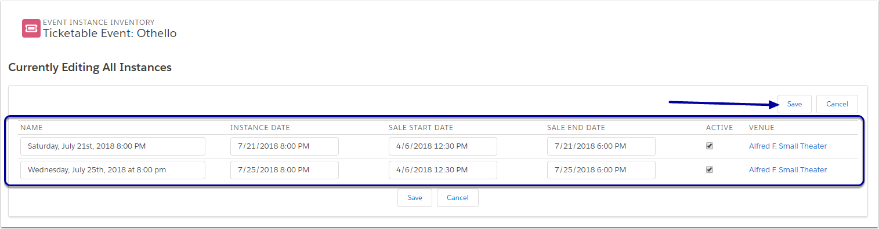Click the top Cancel button

tap(837, 104)
